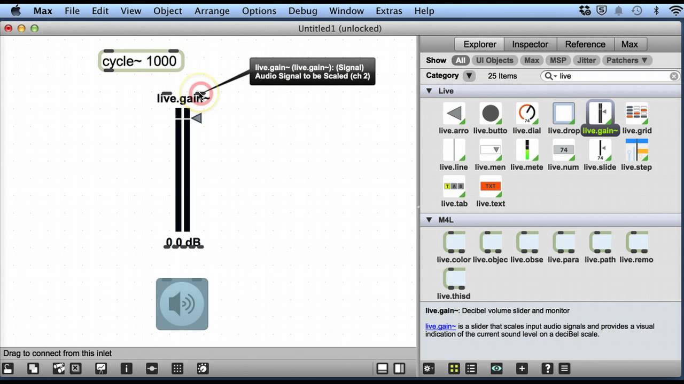
Task: Click the new-view icon in patcher toolbar
Action: point(33,368)
